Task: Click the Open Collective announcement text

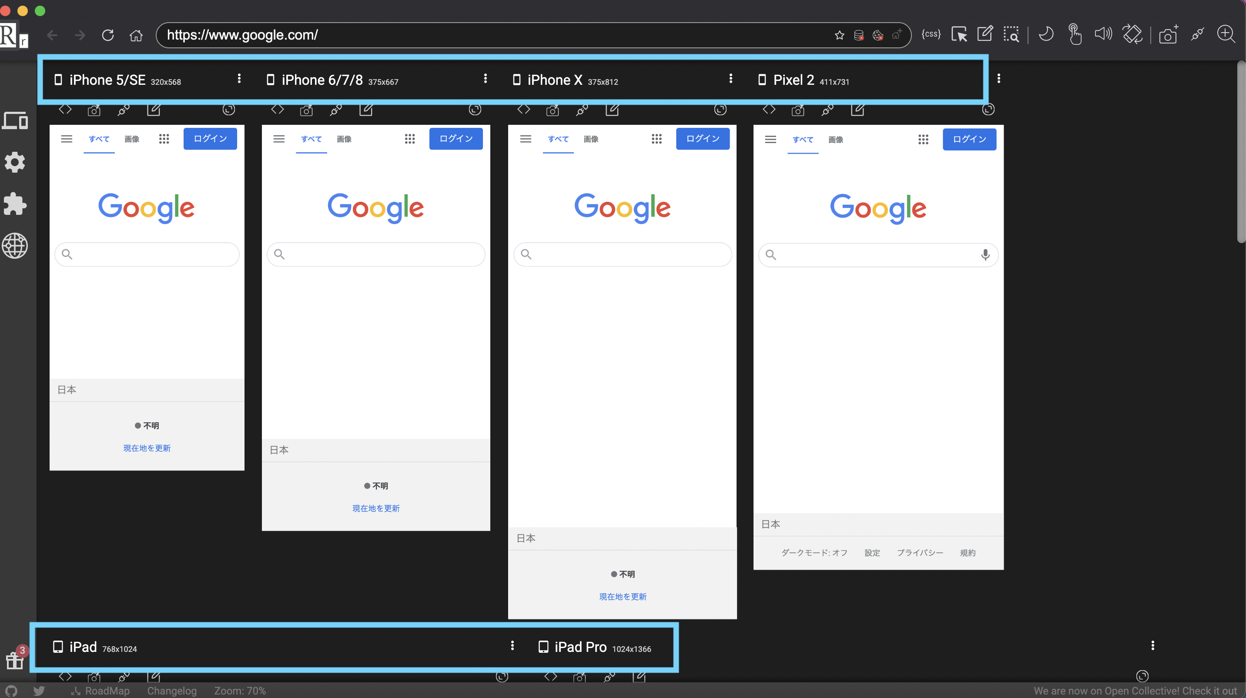Action: pyautogui.click(x=1135, y=691)
